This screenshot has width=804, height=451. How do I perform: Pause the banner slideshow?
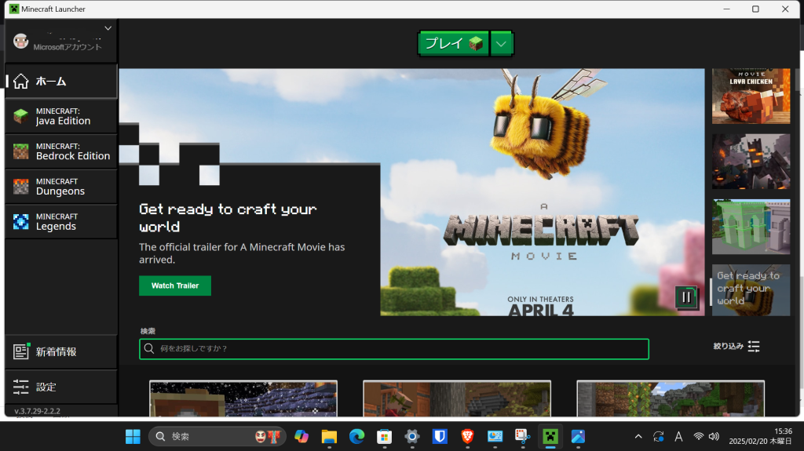[686, 296]
